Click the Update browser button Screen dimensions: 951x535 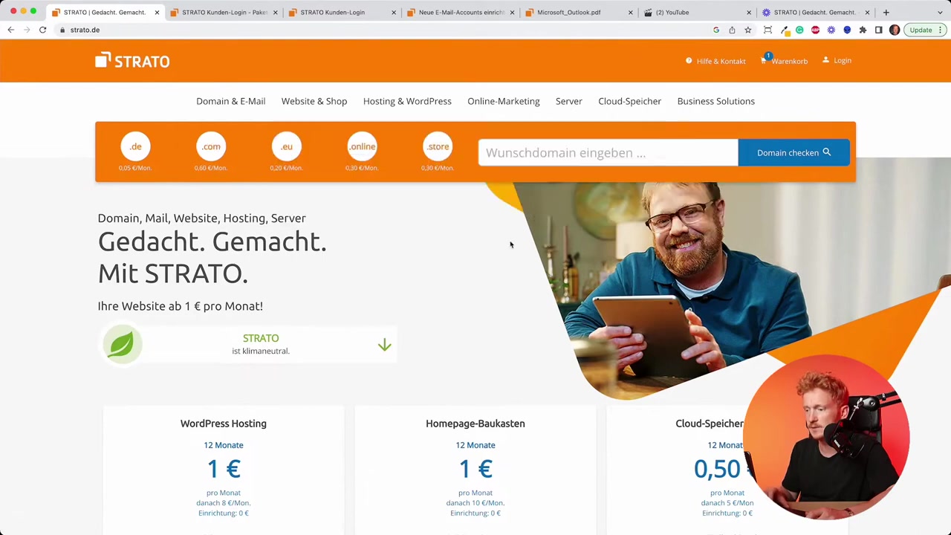(925, 30)
